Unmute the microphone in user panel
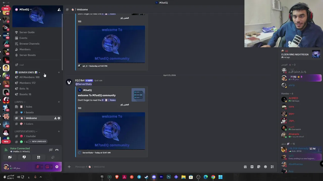Image resolution: width=323 pixels, height=181 pixels. pos(38,167)
